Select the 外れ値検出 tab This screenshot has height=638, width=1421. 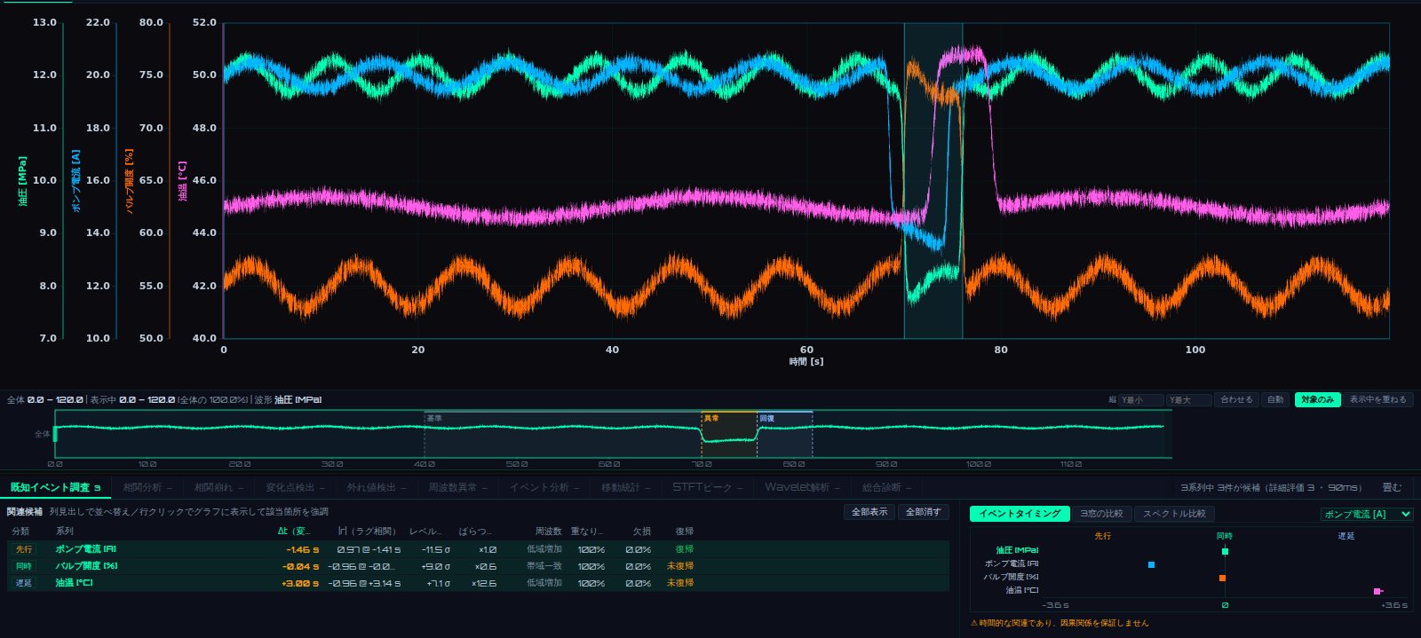(x=376, y=487)
